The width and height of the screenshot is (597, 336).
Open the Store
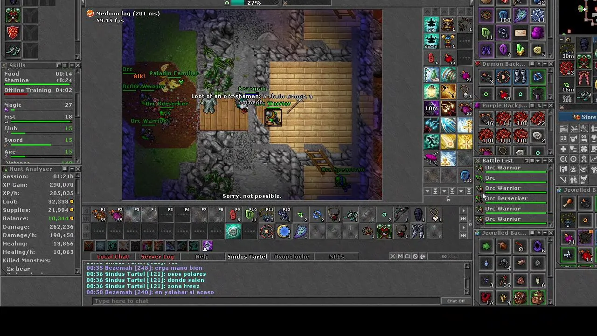pos(578,117)
